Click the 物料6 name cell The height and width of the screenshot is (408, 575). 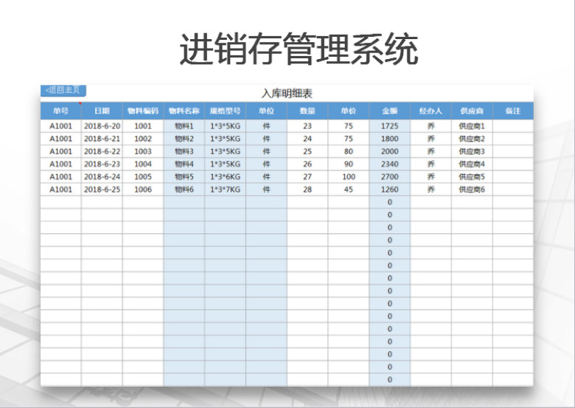pos(184,190)
